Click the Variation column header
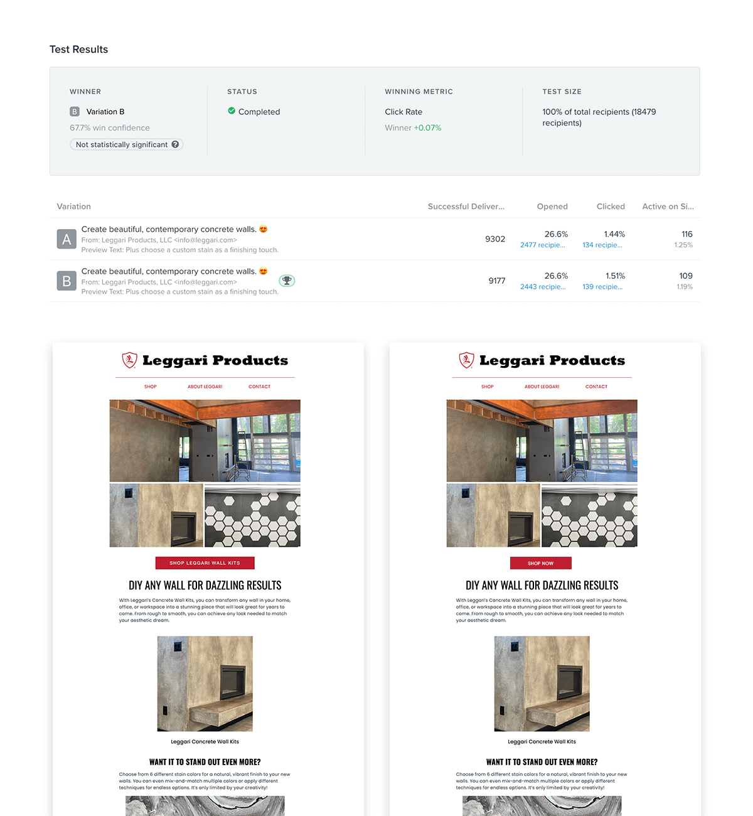The height and width of the screenshot is (816, 753). (x=74, y=207)
